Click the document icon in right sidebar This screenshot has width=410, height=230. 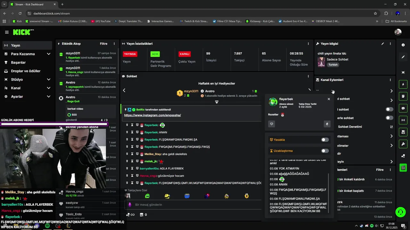pos(403,96)
